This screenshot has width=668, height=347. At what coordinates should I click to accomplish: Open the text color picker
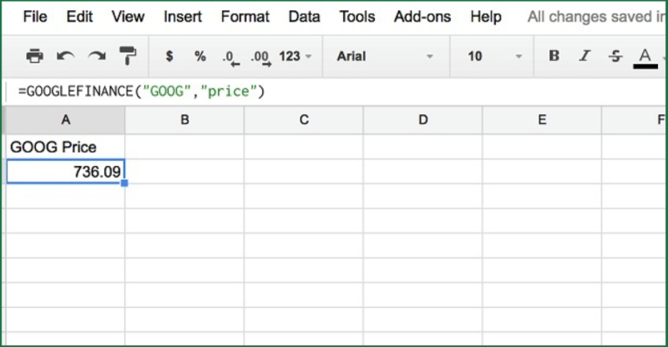(x=645, y=57)
